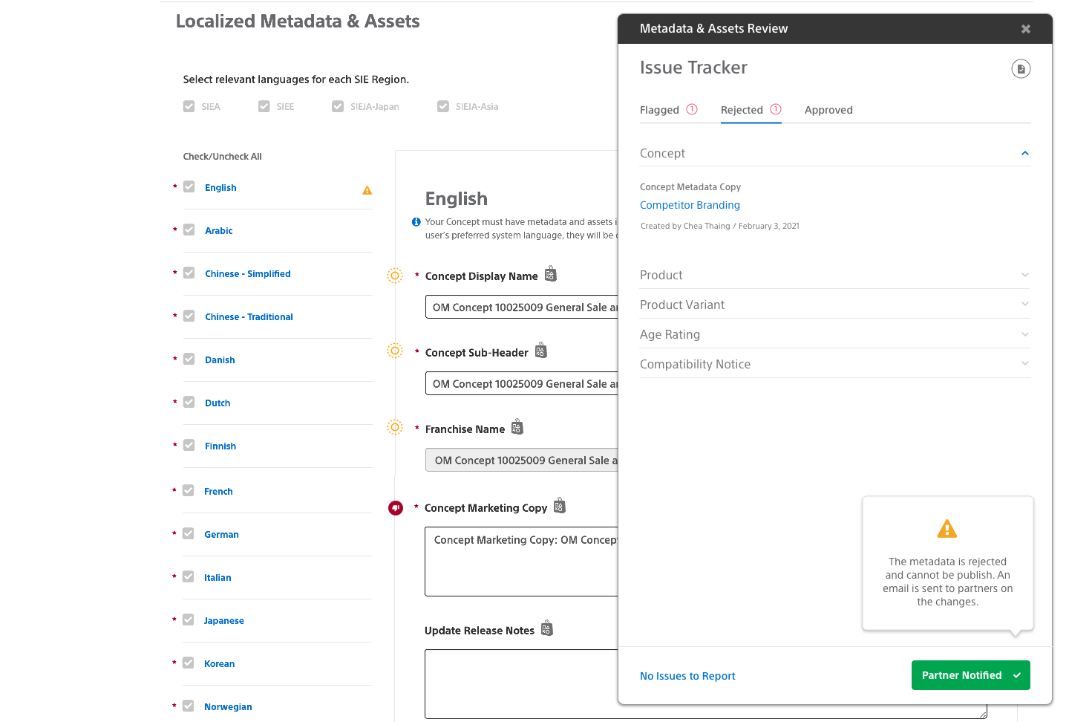Toggle the Arabic language checkbox
This screenshot has width=1069, height=722.
[x=189, y=230]
